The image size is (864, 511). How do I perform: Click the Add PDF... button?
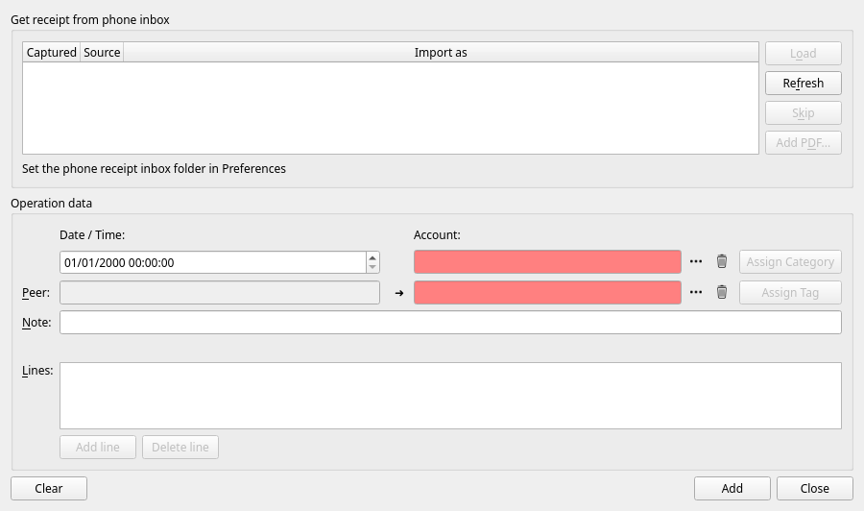[x=804, y=143]
